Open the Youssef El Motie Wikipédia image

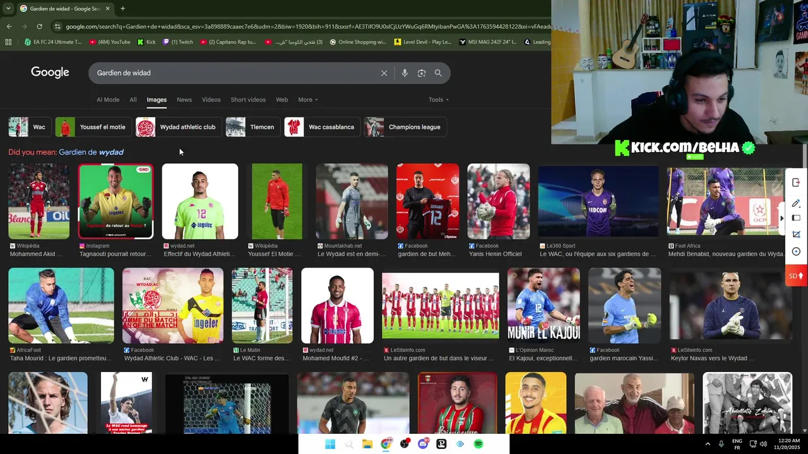click(x=276, y=201)
